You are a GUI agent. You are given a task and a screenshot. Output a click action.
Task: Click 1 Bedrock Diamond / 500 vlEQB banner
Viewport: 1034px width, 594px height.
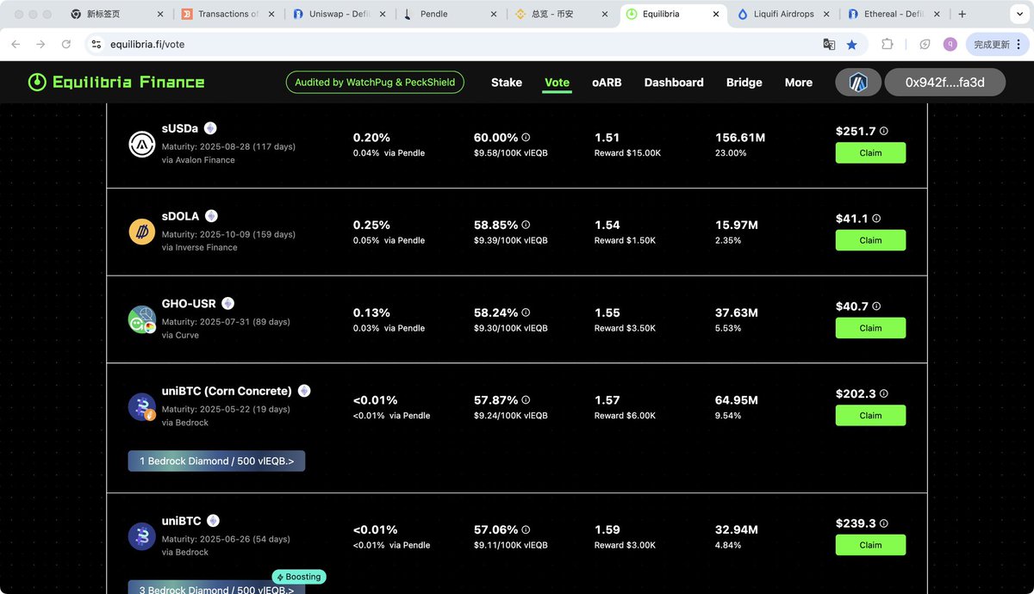point(216,461)
